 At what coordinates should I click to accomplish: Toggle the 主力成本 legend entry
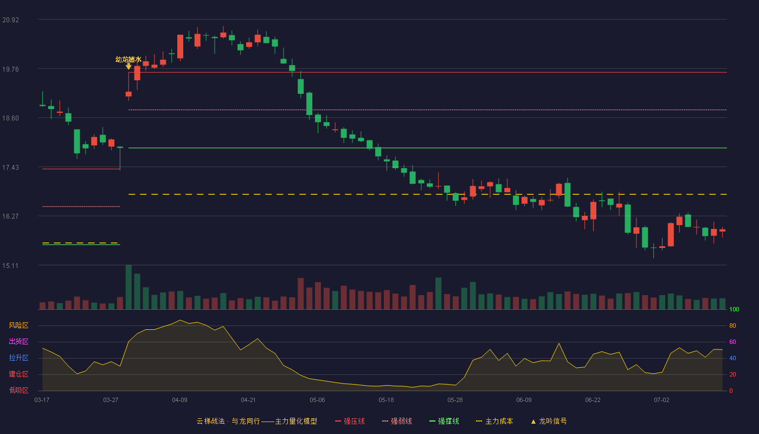[x=494, y=421]
